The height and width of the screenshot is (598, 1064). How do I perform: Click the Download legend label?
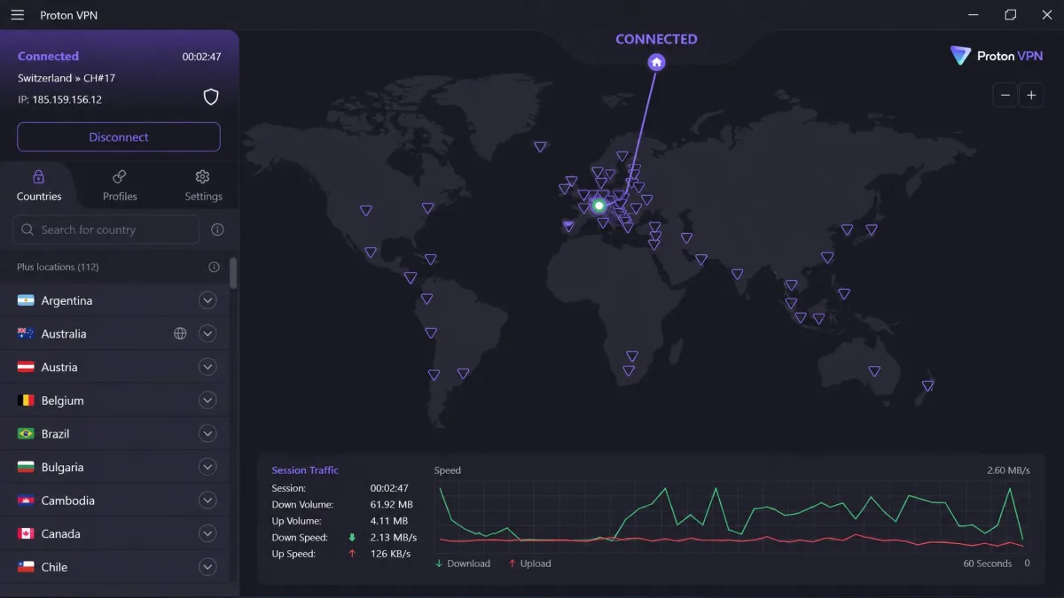(469, 563)
